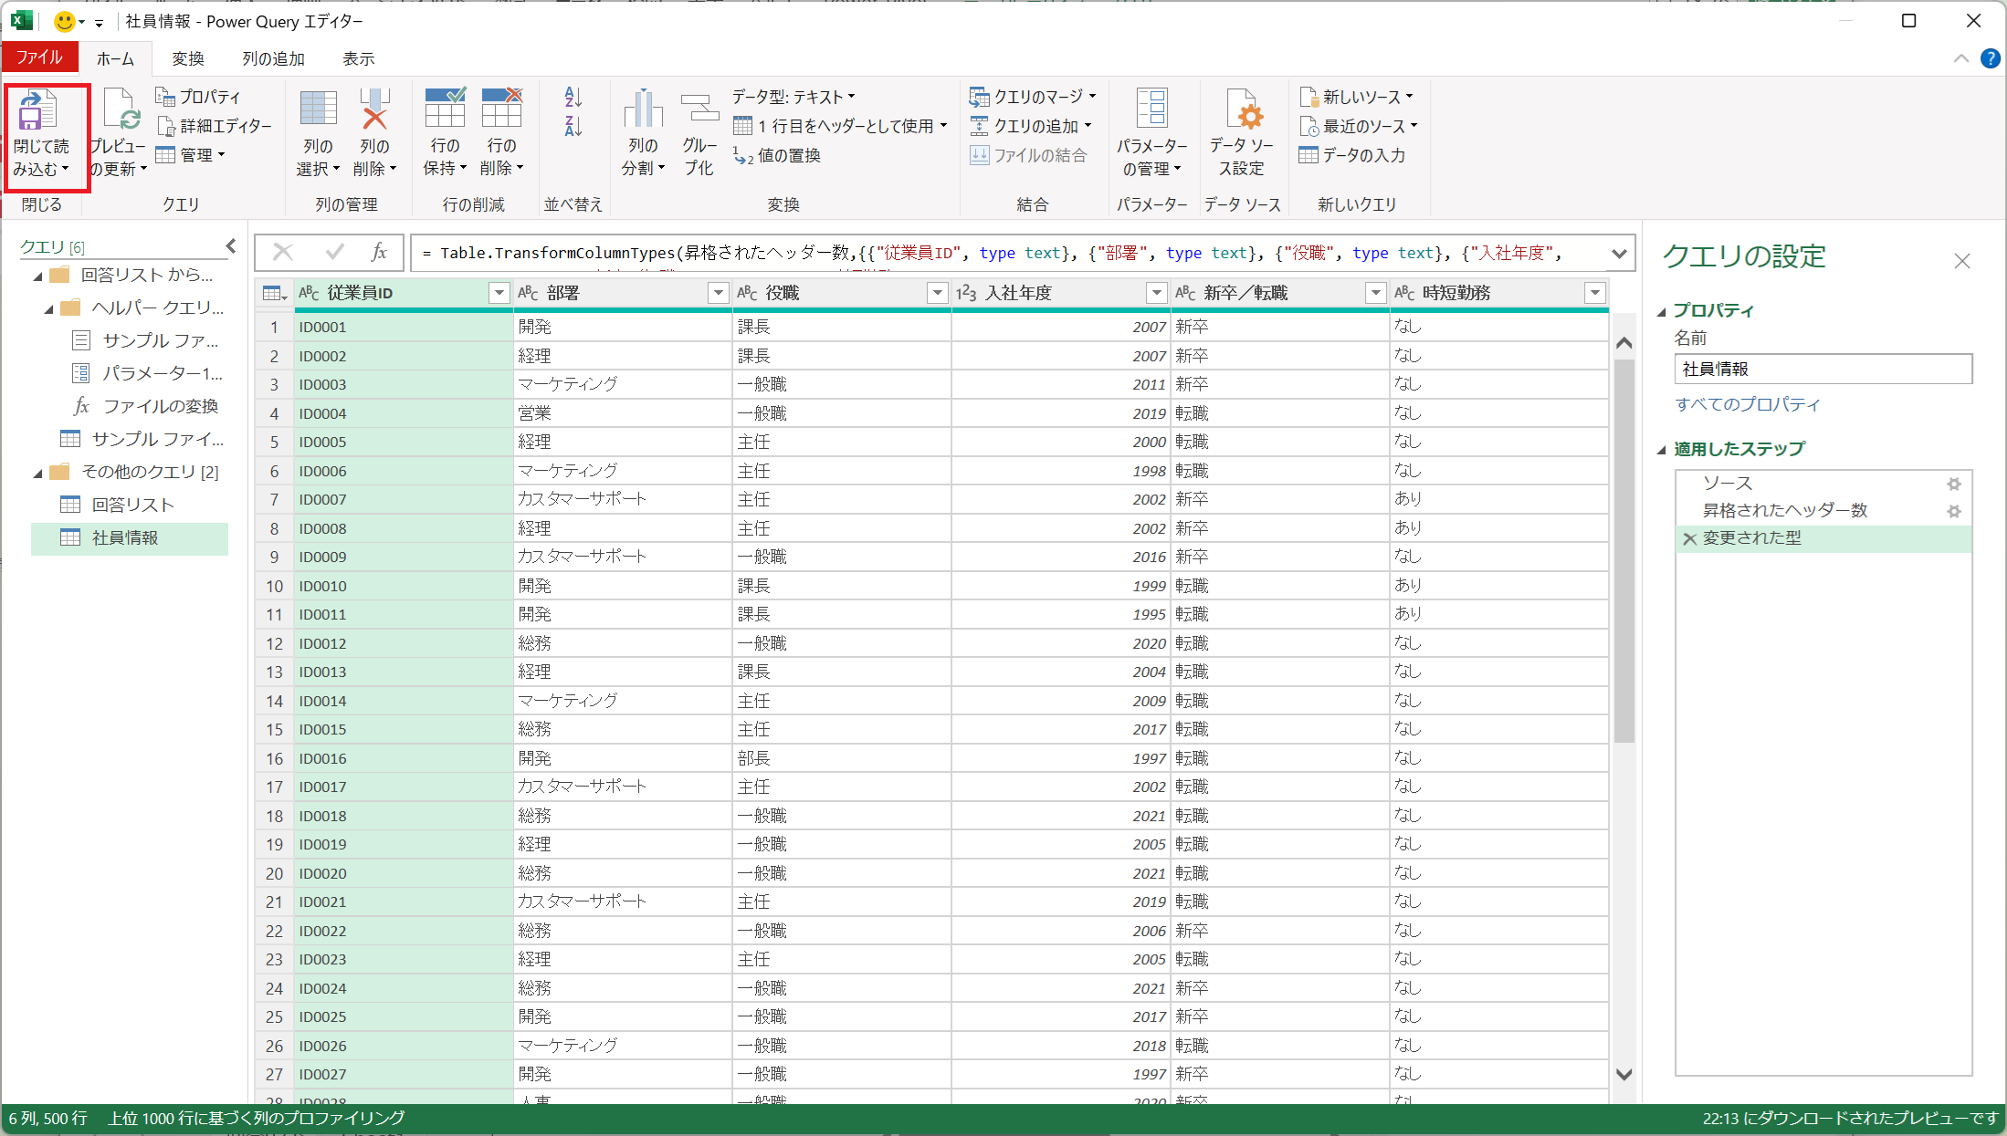Image resolution: width=2007 pixels, height=1136 pixels.
Task: Open the 管理 dropdown in Query group
Action: coord(190,155)
